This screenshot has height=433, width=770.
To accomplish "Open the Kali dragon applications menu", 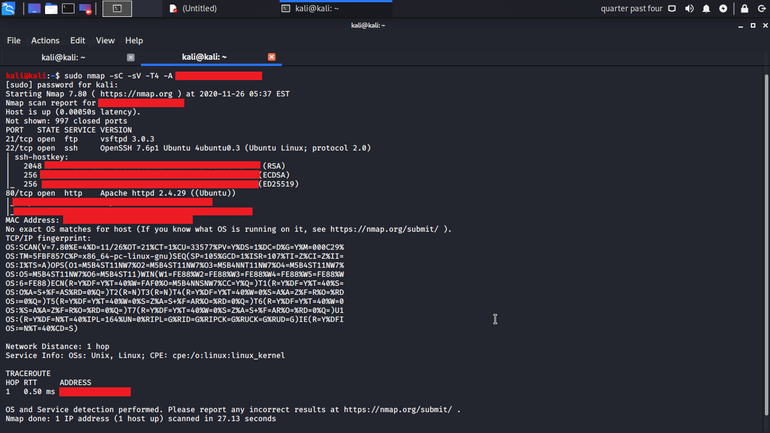I will [x=8, y=8].
